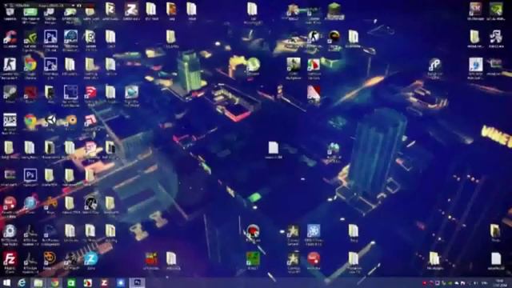
Task: Click the Chrome icon on the taskbar
Action: pos(55,282)
